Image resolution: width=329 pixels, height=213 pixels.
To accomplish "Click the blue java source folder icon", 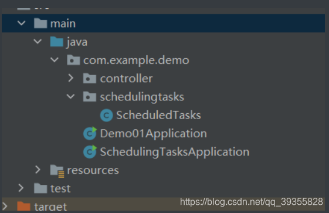I will coord(57,41).
